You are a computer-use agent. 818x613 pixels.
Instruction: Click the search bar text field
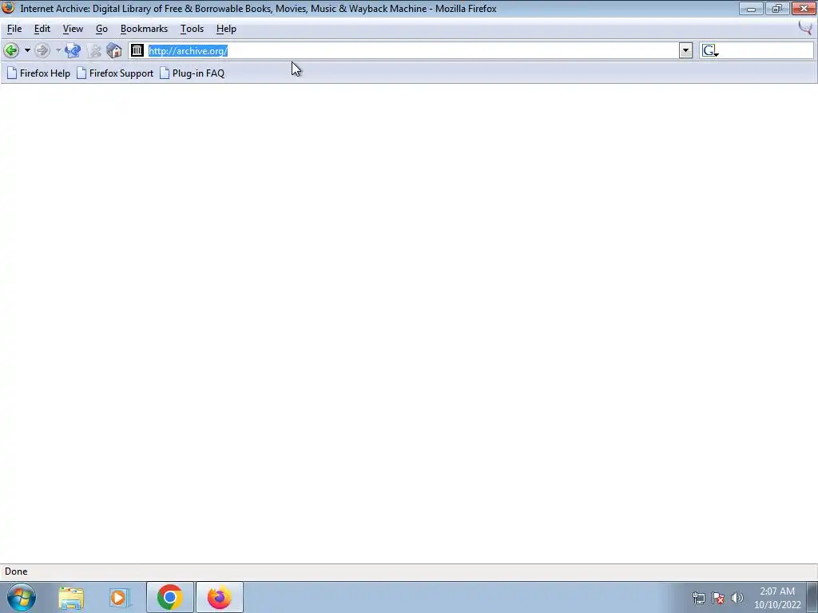coord(766,50)
